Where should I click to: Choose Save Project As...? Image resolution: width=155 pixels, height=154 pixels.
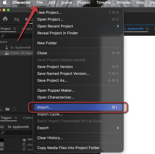pyautogui.click(x=78, y=81)
